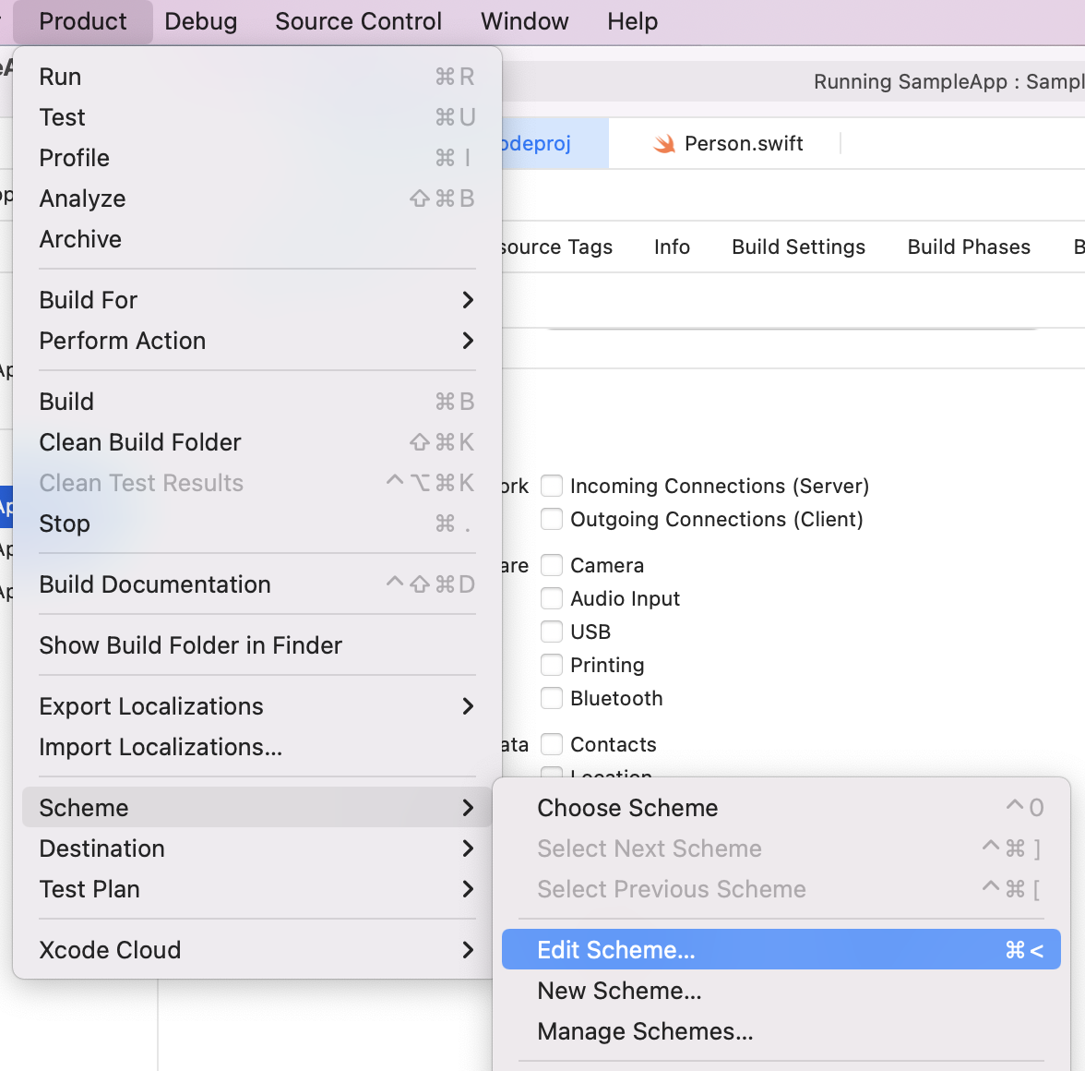Select Build Documentation
Viewport: 1085px width, 1071px height.
click(256, 584)
